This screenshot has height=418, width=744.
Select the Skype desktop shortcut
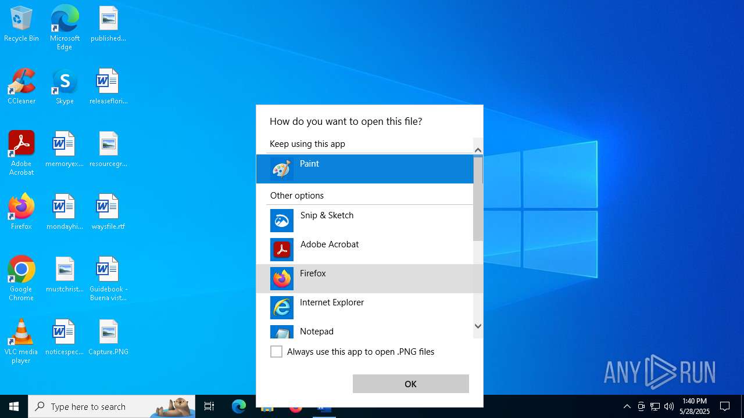click(x=65, y=87)
